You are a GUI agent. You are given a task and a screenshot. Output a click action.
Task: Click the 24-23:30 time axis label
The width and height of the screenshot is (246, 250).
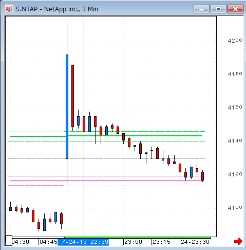(195, 242)
